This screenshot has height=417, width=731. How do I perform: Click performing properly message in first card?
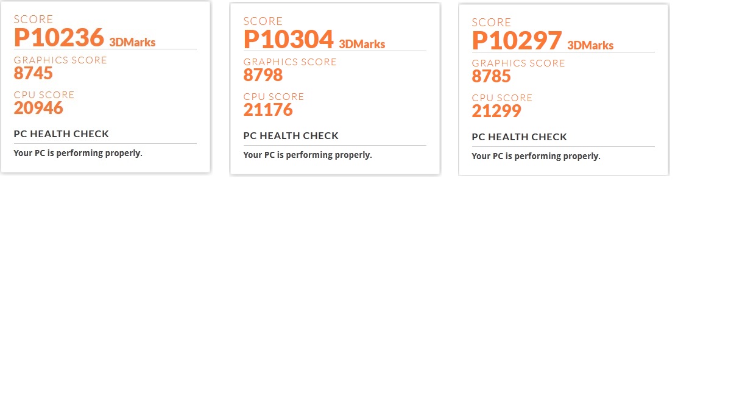(x=78, y=153)
